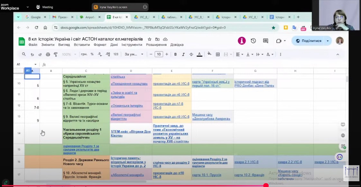Click the search menus magnifier icon

(24, 55)
